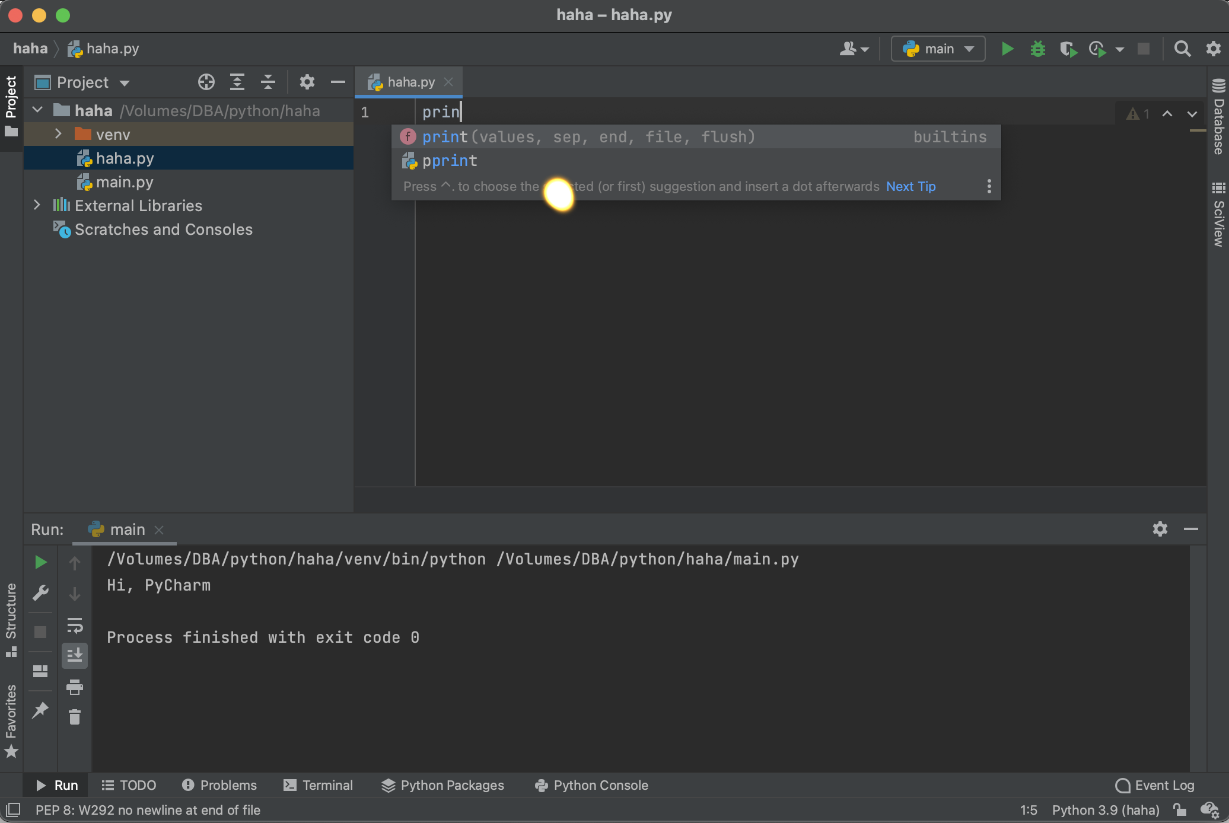Click the Next Tip link
Image resolution: width=1229 pixels, height=823 pixels.
click(x=910, y=186)
